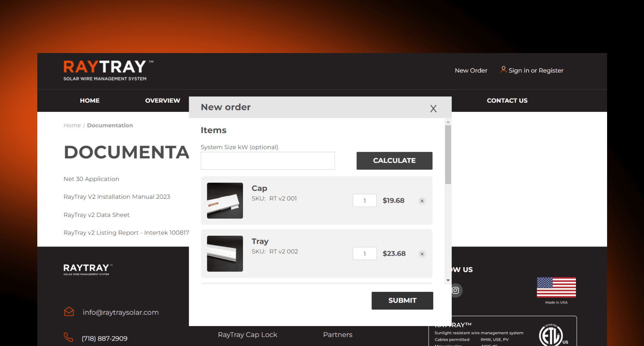This screenshot has height=346, width=644.
Task: Click the dialog scrollbar up arrow
Action: pos(448,122)
